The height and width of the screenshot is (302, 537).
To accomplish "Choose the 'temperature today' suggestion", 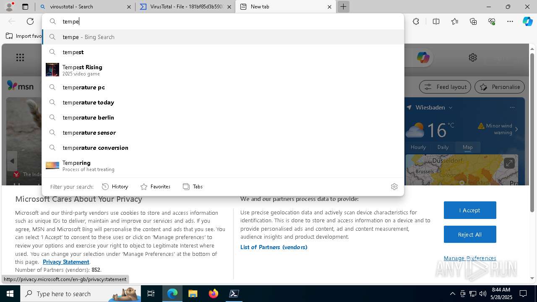I will [223, 102].
